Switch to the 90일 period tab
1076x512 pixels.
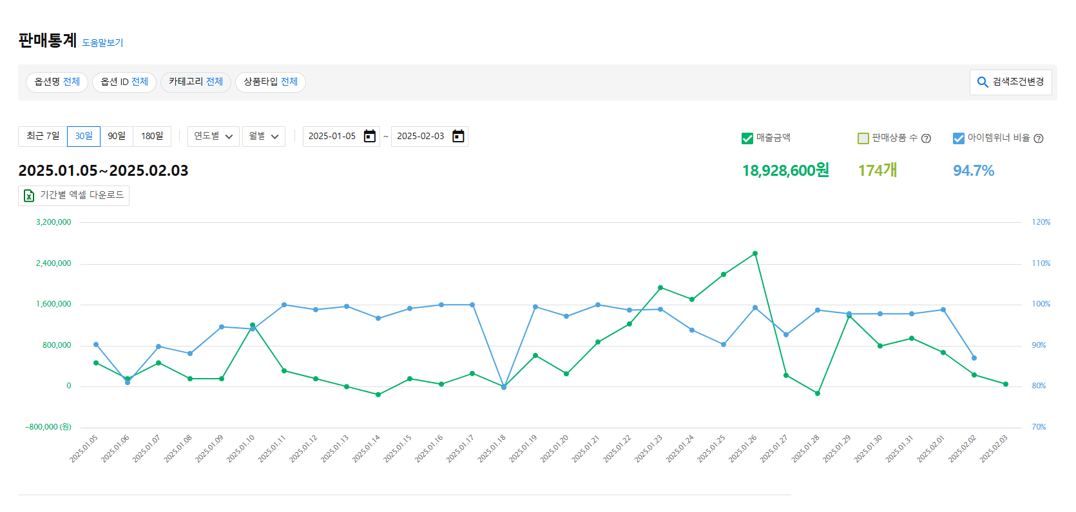pos(117,136)
